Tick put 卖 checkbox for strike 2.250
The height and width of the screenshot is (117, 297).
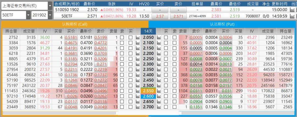click(174, 59)
